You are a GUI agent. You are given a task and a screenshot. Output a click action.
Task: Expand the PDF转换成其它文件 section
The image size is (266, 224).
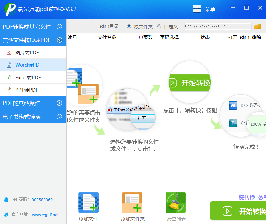point(33,27)
